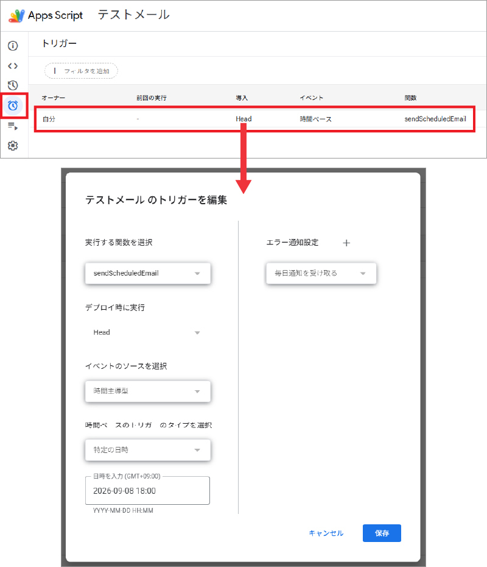Click the テストメール のトリガーを編集 dialog title
This screenshot has width=487, height=567.
[x=156, y=199]
